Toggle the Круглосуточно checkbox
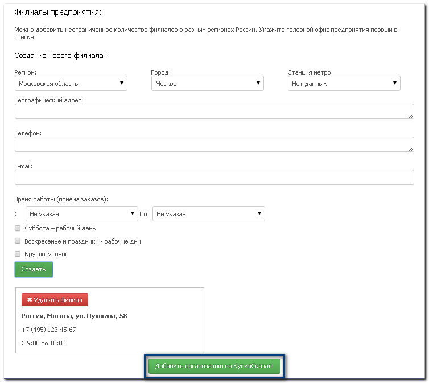Screen dimensions: 429x383 [18, 254]
